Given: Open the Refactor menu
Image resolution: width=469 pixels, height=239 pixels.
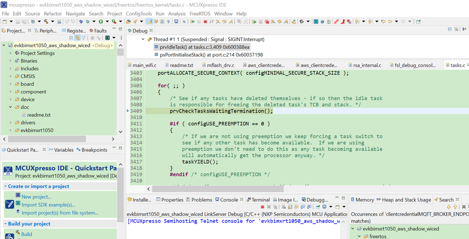Looking at the screenshot, I should 53,14.
